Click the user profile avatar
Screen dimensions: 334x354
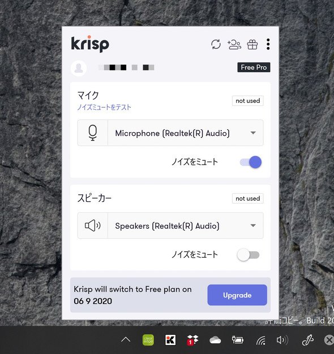[79, 68]
